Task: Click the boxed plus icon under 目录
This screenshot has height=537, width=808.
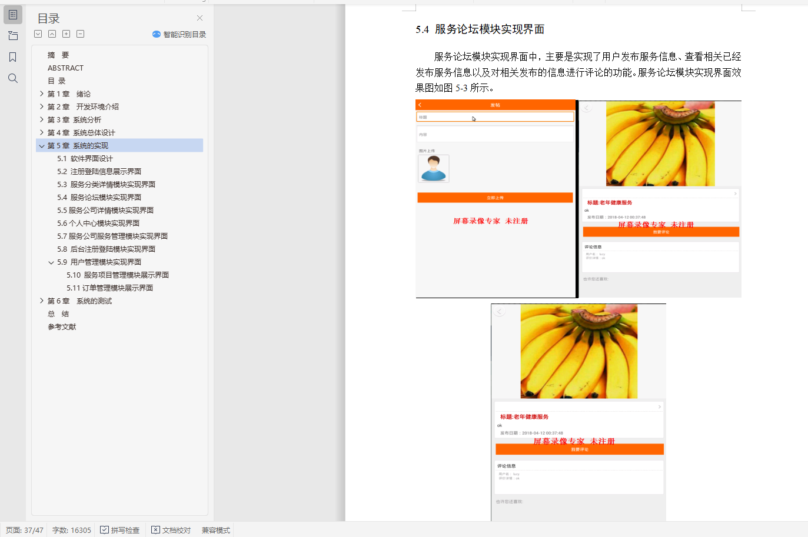Action: click(66, 34)
